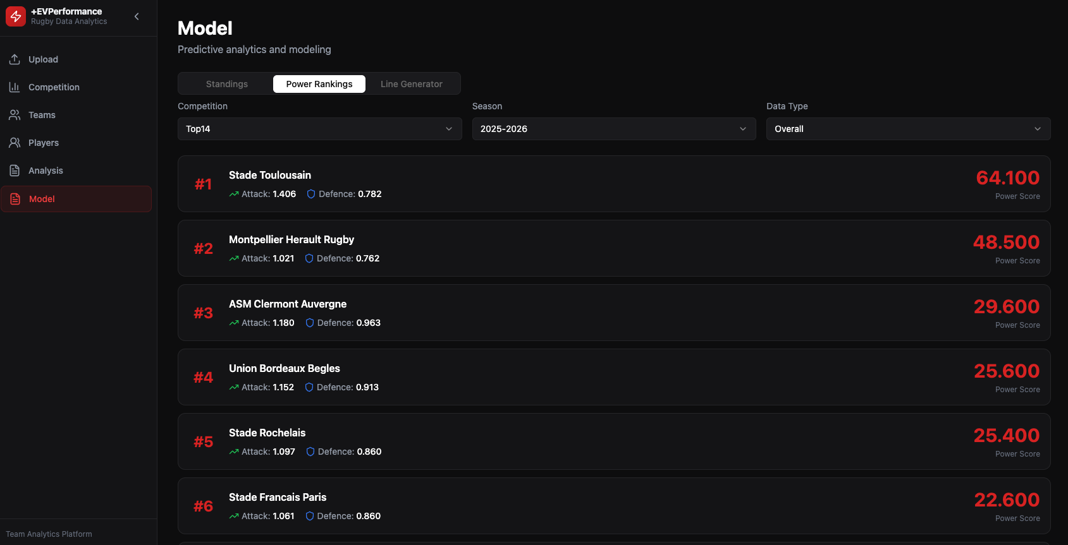Select the Model sidebar item
1068x545 pixels.
tap(76, 199)
